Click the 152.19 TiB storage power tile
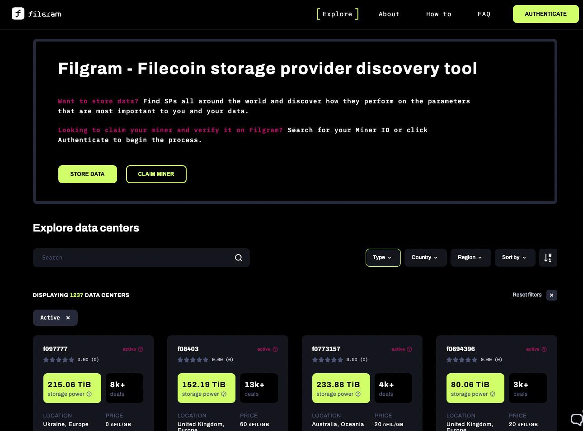The height and width of the screenshot is (431, 583). 207,388
